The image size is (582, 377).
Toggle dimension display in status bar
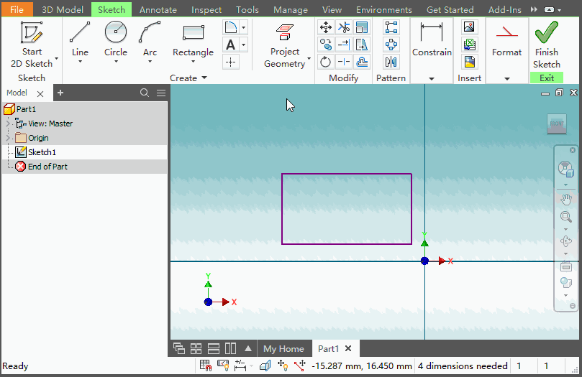[x=240, y=366]
